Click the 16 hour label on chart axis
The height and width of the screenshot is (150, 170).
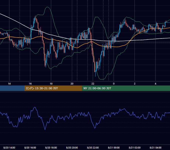pos(30,84)
